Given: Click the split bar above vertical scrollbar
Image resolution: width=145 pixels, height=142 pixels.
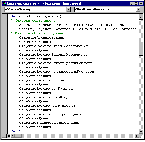Looking at the screenshot, I should [141, 14].
